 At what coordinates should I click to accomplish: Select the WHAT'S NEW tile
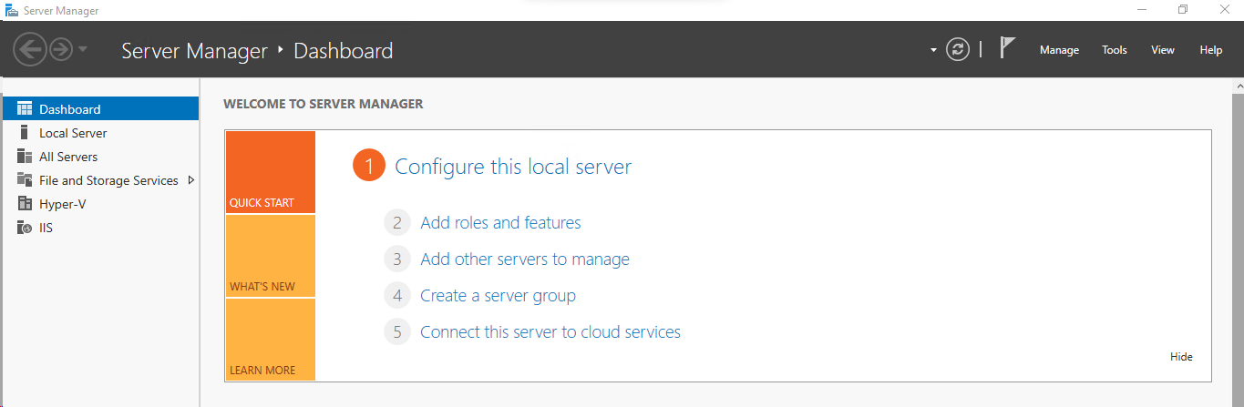tap(271, 256)
